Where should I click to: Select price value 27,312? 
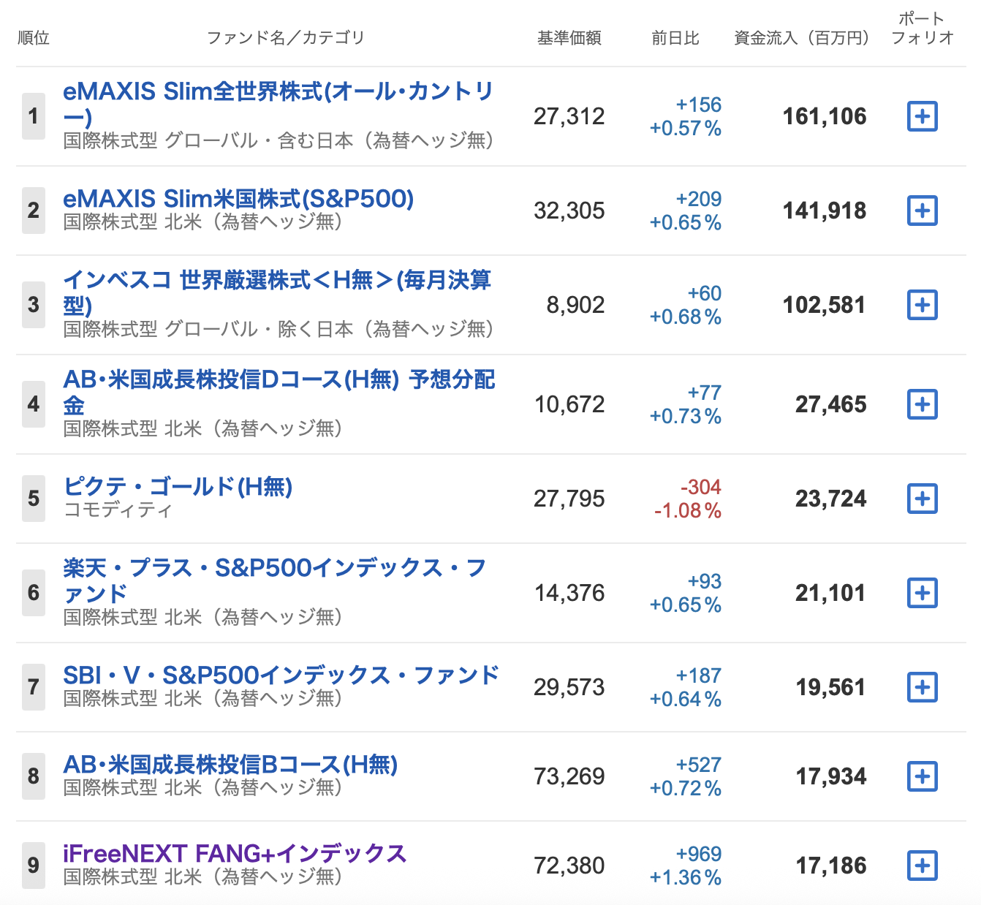tap(569, 116)
